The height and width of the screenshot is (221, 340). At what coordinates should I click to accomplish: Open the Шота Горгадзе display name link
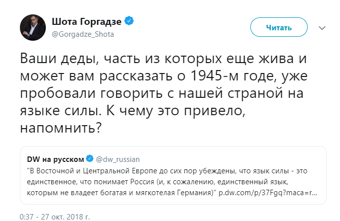coord(88,21)
